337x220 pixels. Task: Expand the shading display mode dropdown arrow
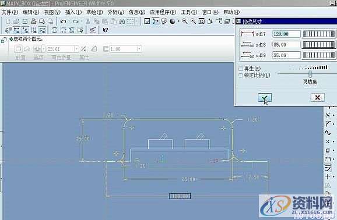click(x=178, y=22)
